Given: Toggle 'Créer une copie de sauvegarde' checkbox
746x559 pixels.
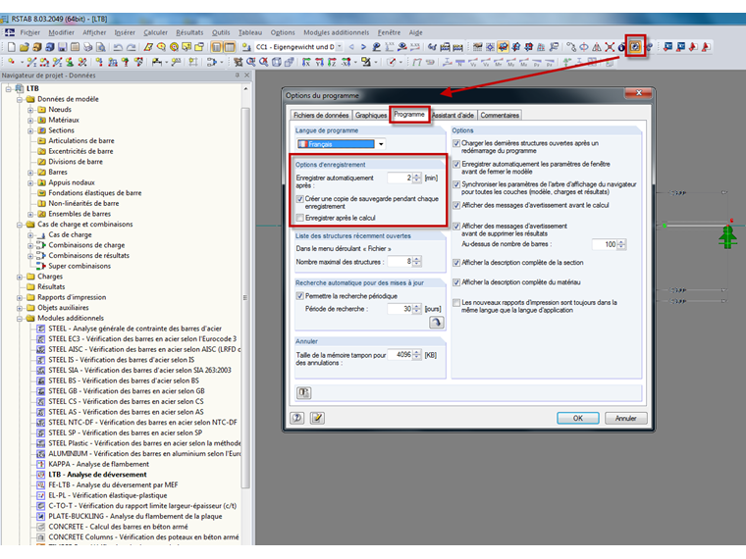Looking at the screenshot, I should 300,199.
